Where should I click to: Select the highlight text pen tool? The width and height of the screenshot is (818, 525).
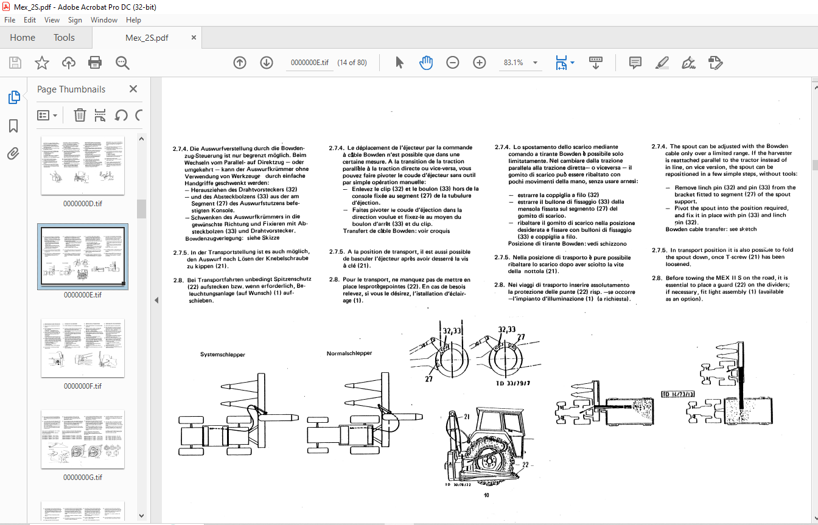pyautogui.click(x=662, y=63)
